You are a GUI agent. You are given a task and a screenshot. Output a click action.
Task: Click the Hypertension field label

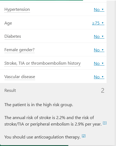tap(17, 10)
